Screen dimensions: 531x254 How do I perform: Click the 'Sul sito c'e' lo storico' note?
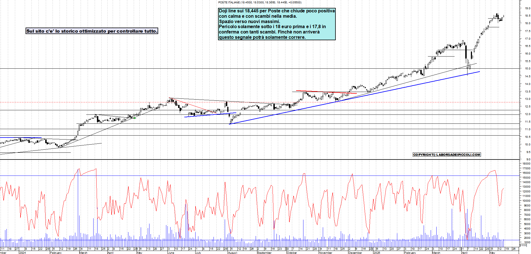tap(92, 31)
